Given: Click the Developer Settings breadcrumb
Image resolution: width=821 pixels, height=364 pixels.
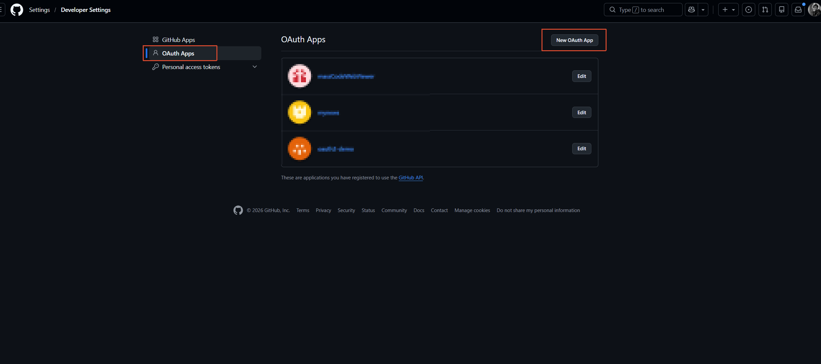Looking at the screenshot, I should coord(86,10).
